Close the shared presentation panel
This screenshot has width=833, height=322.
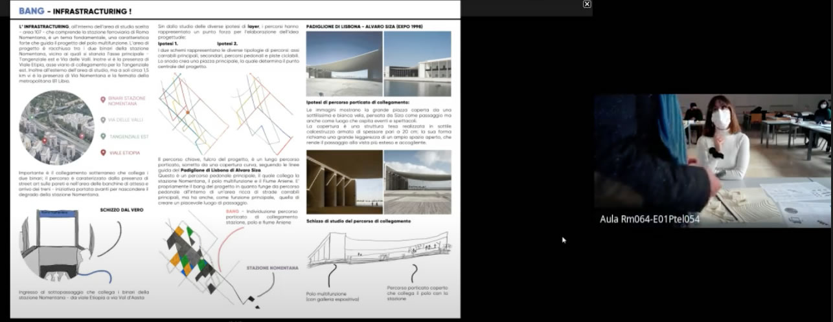click(587, 4)
